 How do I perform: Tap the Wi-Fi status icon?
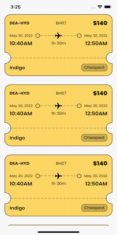(x=99, y=7)
